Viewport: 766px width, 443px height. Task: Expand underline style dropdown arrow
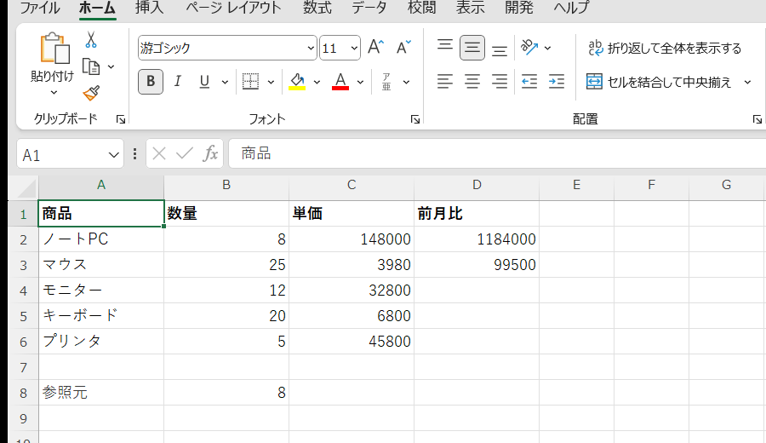(225, 82)
